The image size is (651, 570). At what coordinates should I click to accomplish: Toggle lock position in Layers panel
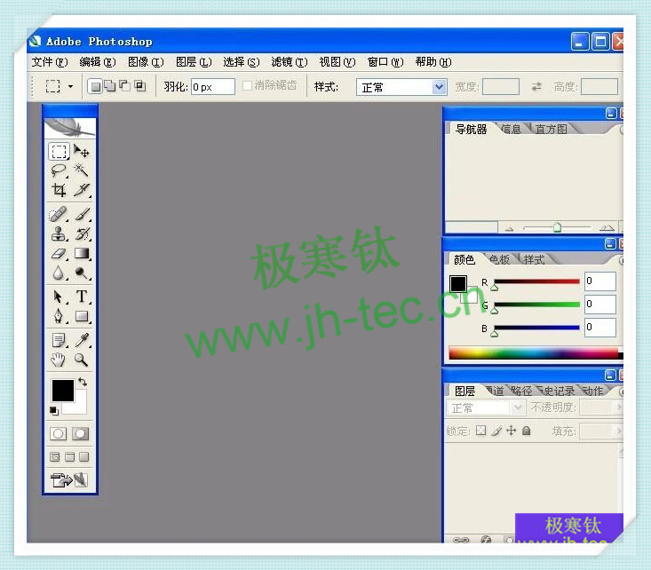pyautogui.click(x=511, y=431)
